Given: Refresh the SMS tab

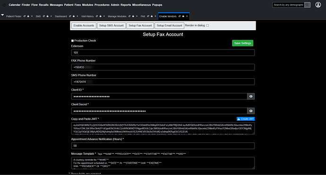Looking at the screenshot, I should click(44, 16).
